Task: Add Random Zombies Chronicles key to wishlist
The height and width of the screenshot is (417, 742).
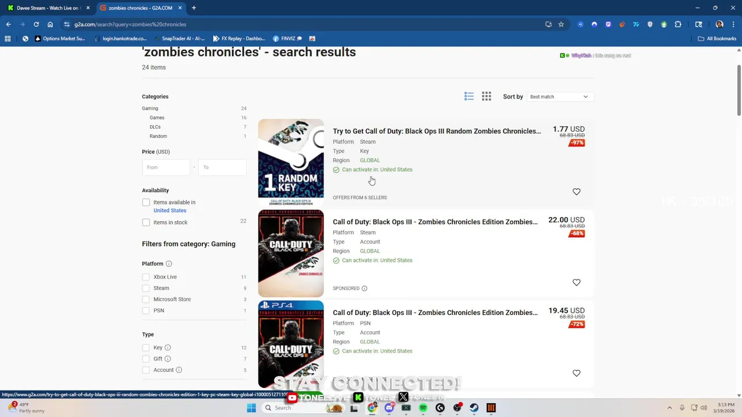Action: (x=576, y=192)
